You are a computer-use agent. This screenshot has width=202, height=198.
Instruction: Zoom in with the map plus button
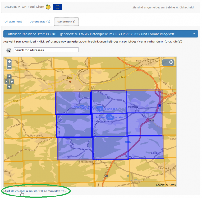point(9,62)
